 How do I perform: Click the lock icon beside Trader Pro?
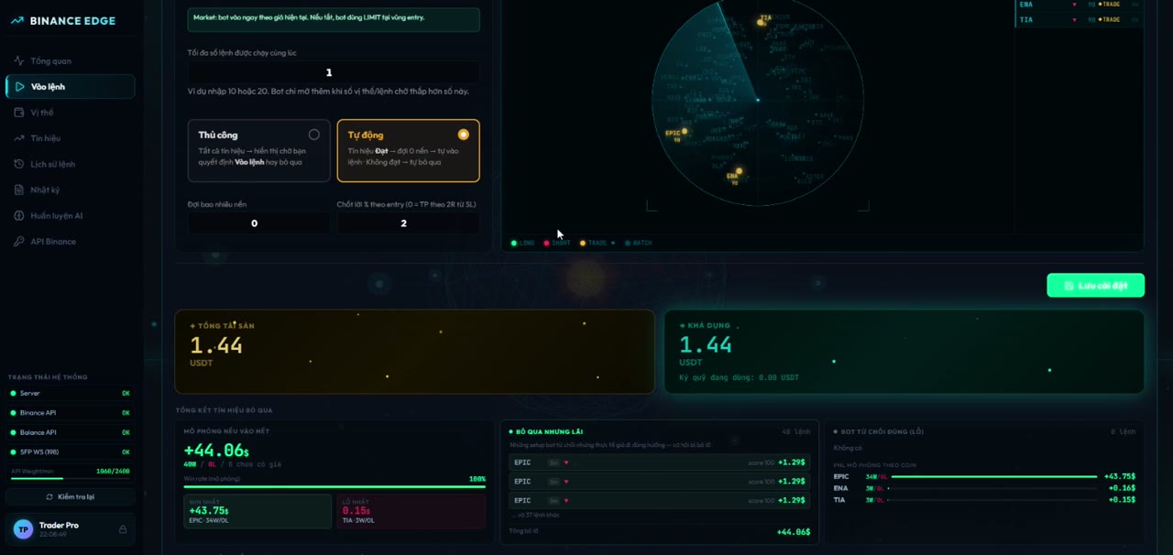123,529
